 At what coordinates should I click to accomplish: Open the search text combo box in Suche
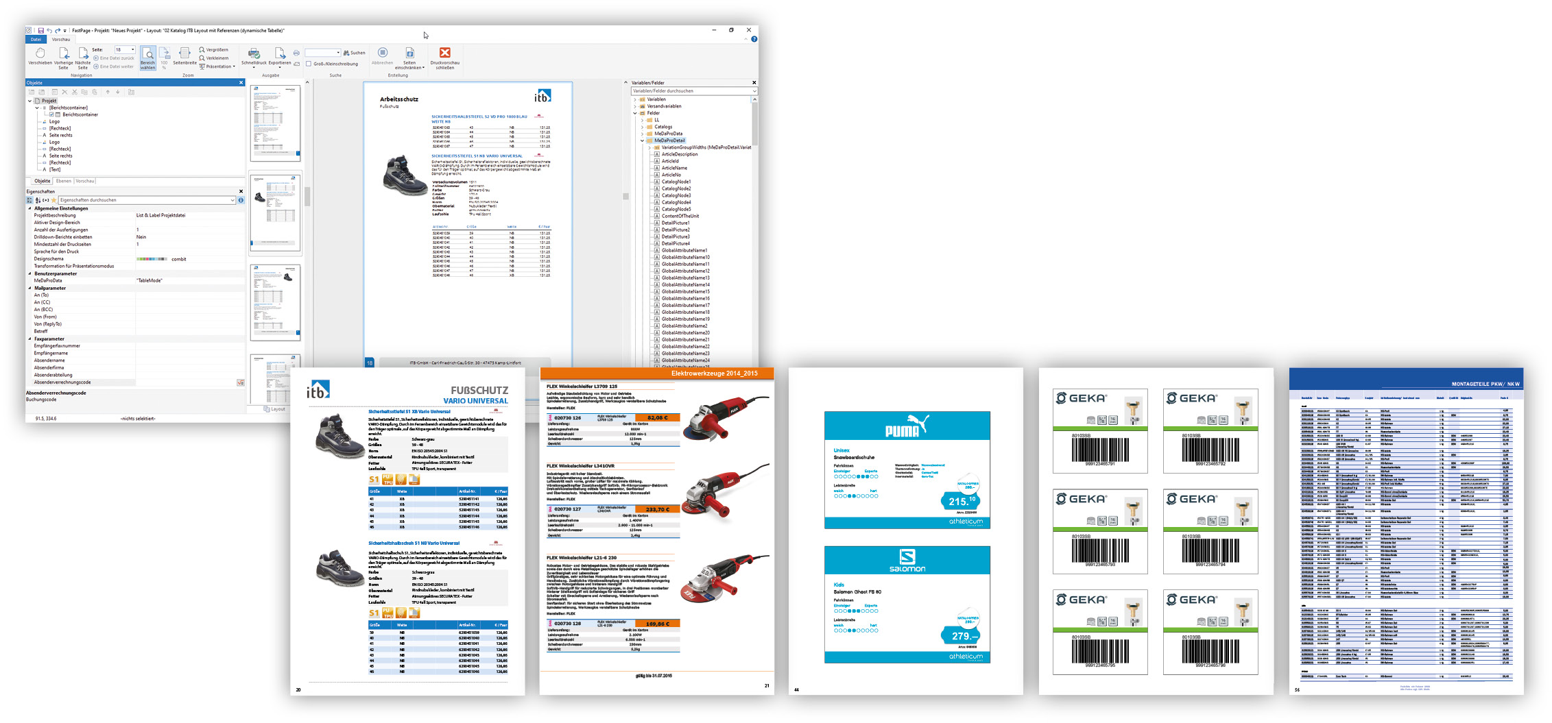coord(322,53)
